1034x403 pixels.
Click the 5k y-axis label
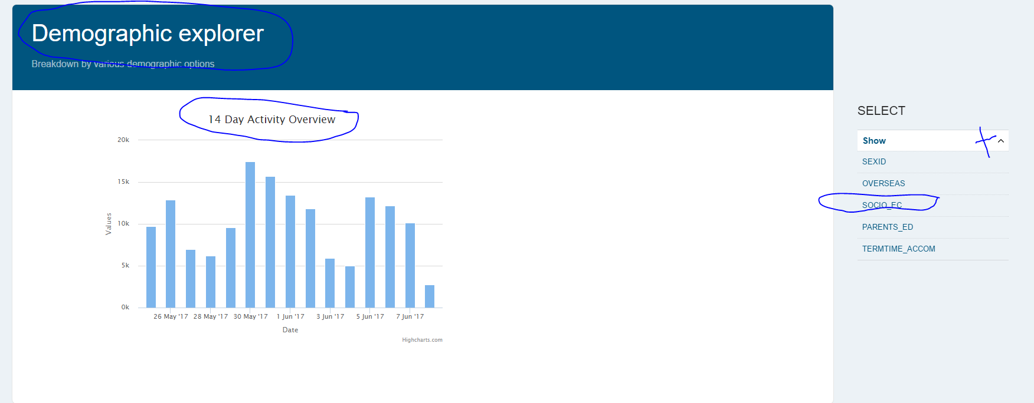(x=125, y=265)
